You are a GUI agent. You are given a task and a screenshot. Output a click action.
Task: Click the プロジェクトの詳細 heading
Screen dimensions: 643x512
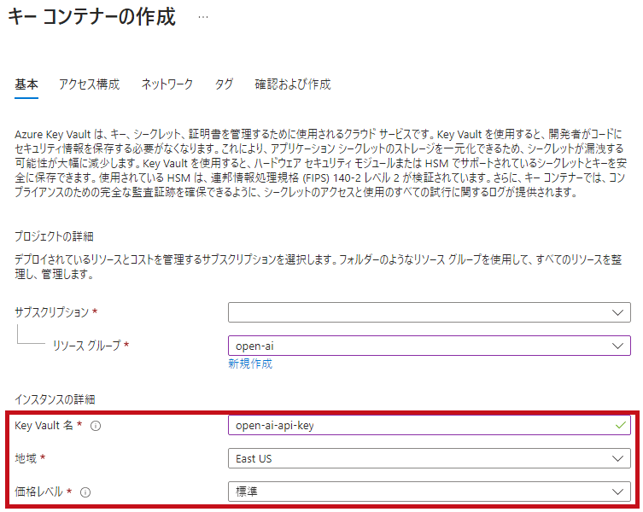coord(54,236)
